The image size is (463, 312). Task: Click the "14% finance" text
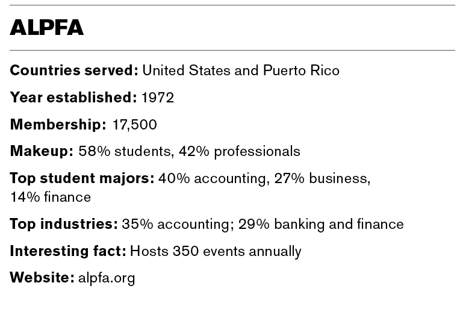tap(51, 197)
